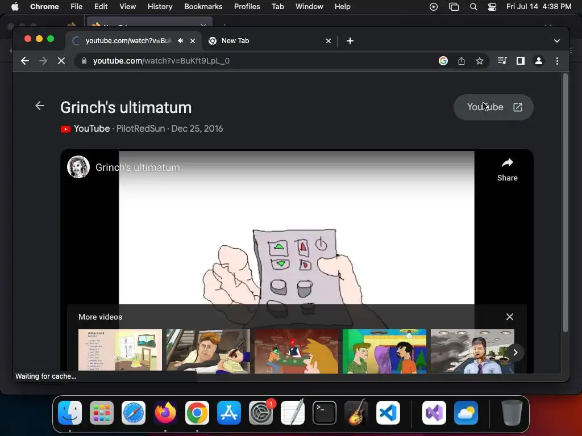Click the page vertical scrollbar
Viewport: 582px width, 436px height.
pos(566,203)
